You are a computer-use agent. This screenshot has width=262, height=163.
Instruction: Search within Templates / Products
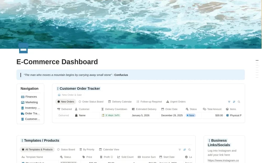(189, 150)
